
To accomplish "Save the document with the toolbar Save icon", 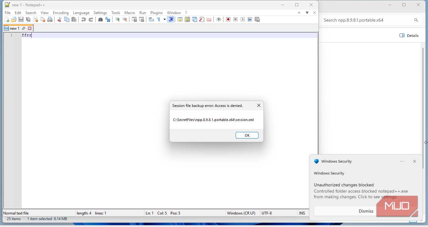I will (x=21, y=19).
